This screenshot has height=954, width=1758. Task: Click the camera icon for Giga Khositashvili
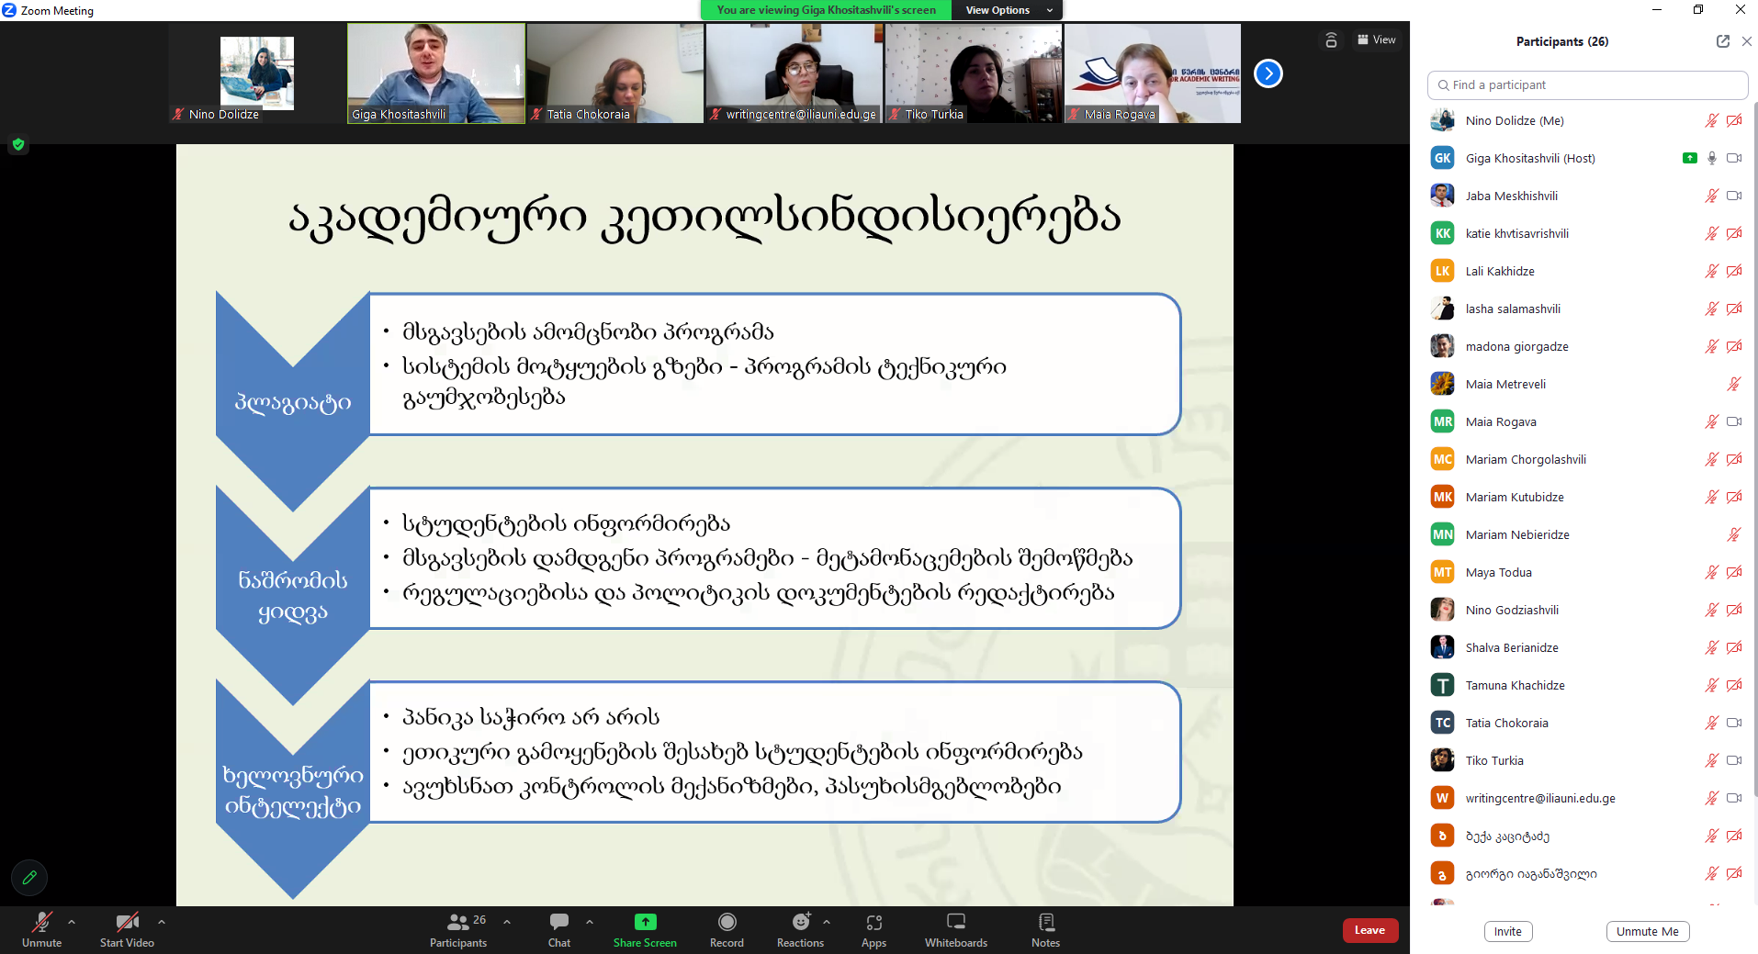click(1734, 158)
